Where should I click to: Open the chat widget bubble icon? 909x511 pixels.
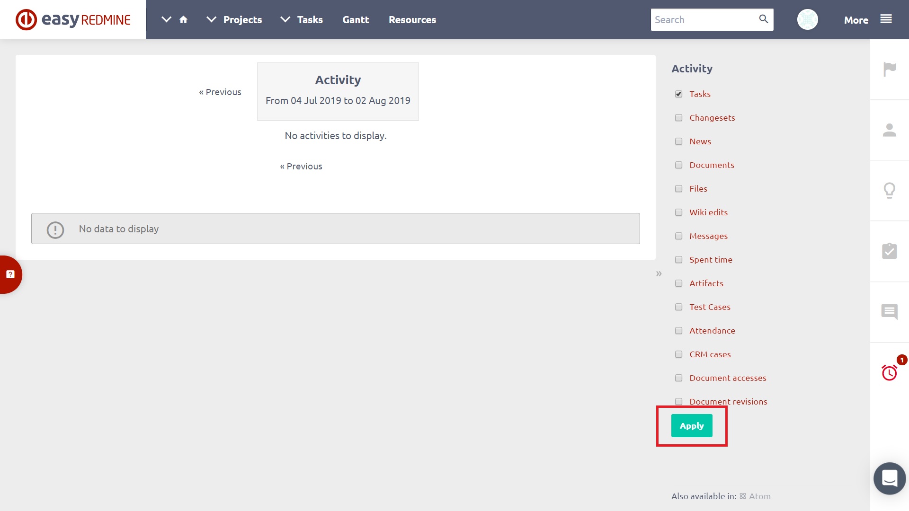[x=890, y=478]
